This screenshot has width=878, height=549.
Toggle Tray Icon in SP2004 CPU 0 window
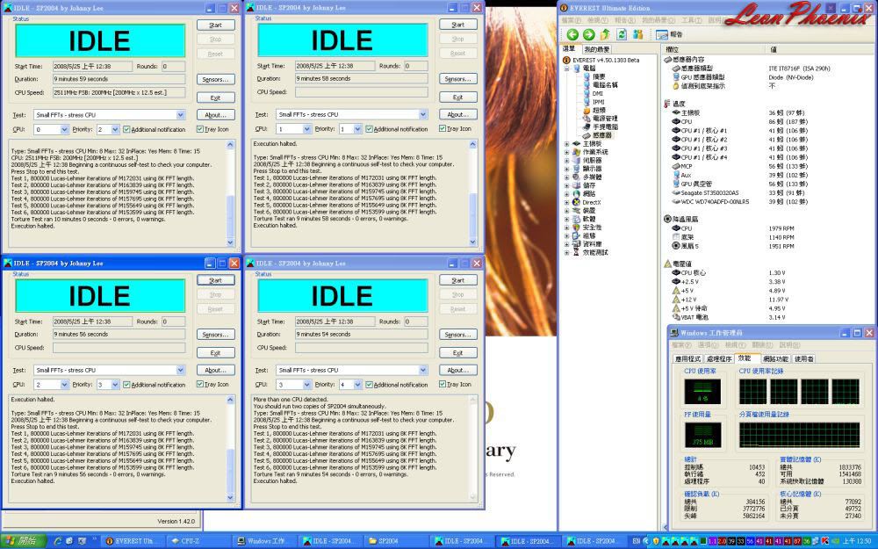[200, 129]
